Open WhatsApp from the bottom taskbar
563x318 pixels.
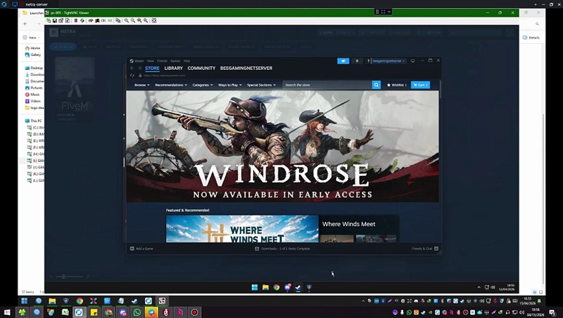tap(137, 312)
